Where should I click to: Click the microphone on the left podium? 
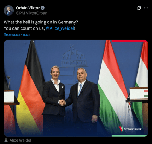click(x=9, y=83)
